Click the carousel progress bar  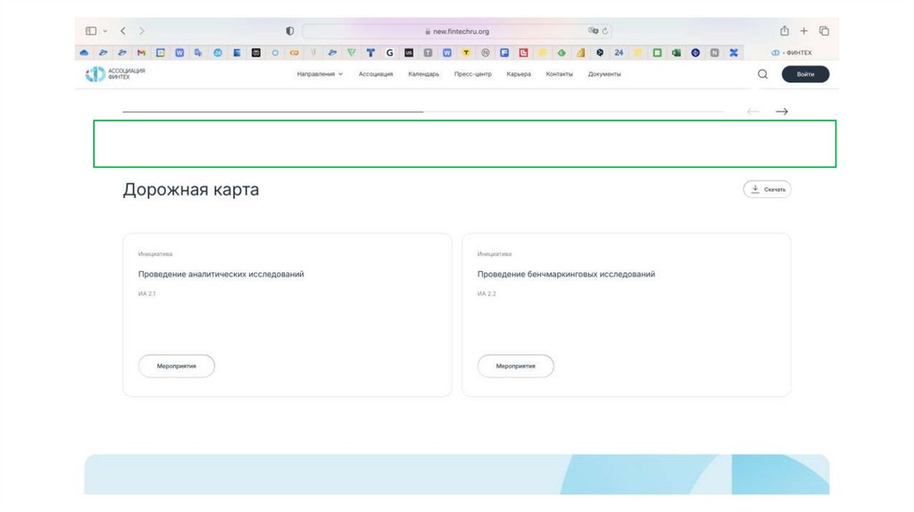423,111
